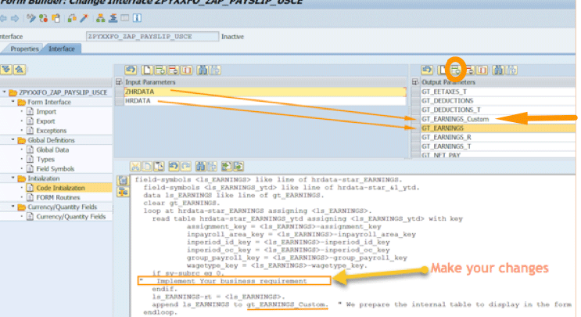Click the object list icon in toolbar
This screenshot has height=317, width=581.
[x=113, y=18]
